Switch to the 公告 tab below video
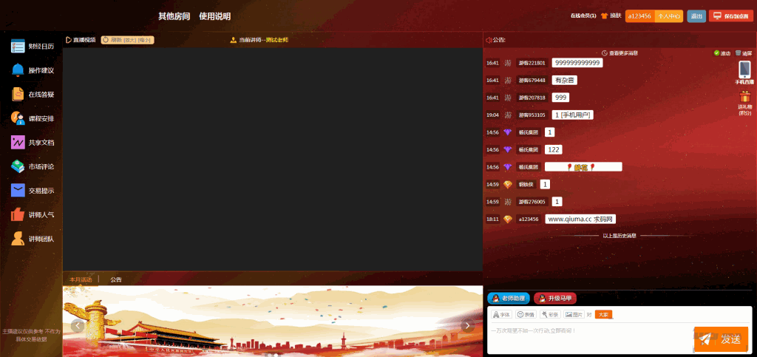 pos(116,279)
